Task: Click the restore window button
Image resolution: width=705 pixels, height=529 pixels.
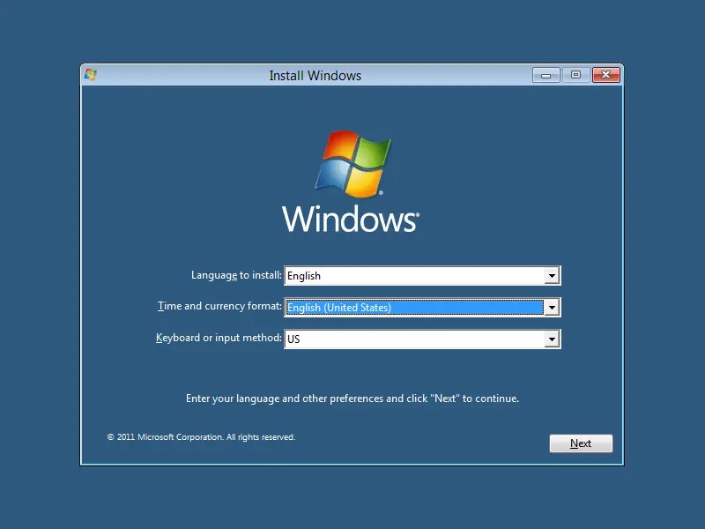Action: coord(575,75)
